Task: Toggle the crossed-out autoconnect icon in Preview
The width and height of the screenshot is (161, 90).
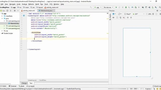Action: [120, 17]
